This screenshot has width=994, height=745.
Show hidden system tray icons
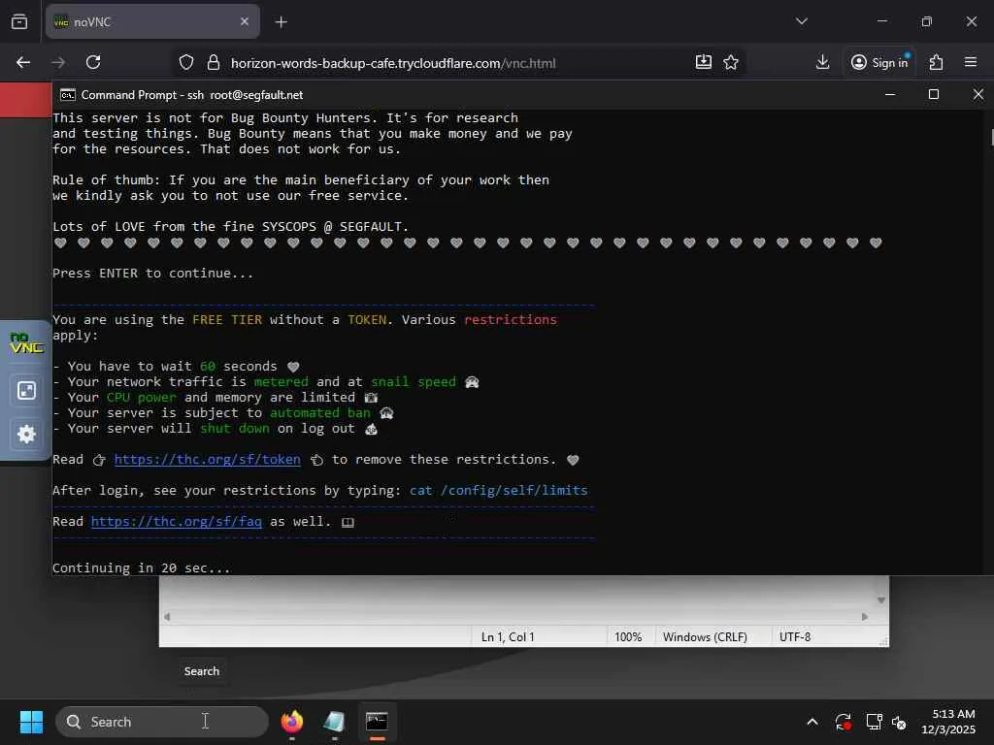pos(812,722)
